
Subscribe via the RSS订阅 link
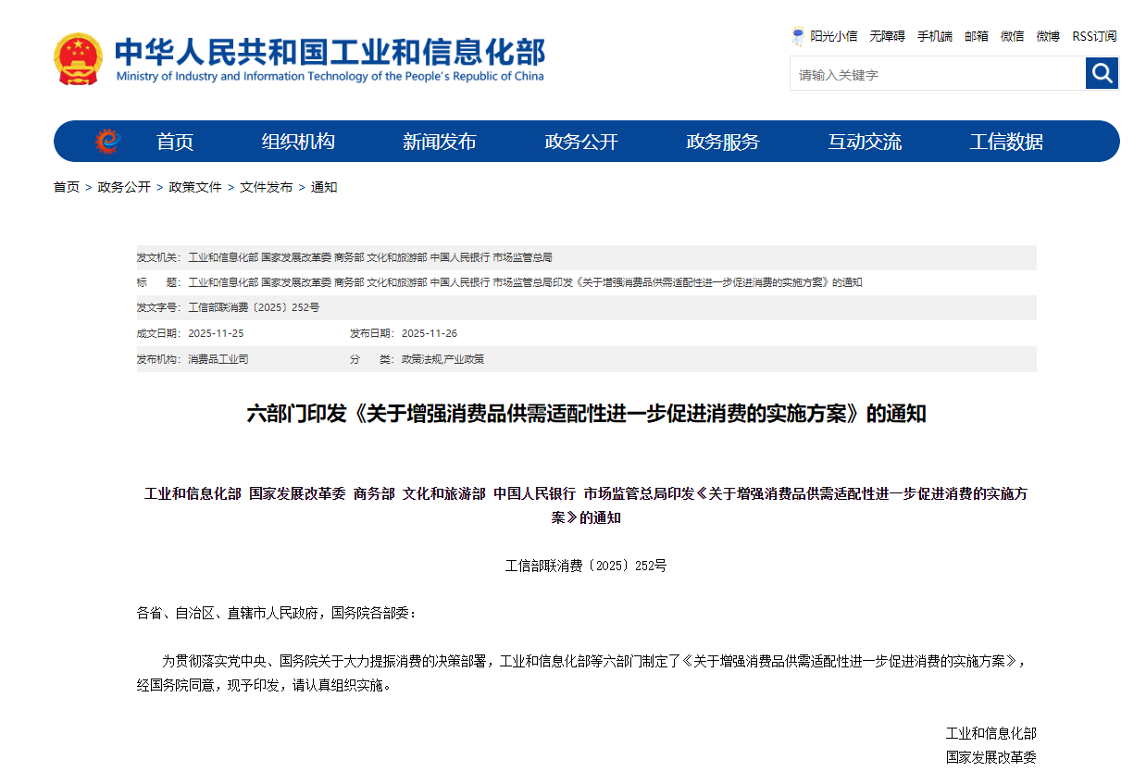(x=1094, y=36)
